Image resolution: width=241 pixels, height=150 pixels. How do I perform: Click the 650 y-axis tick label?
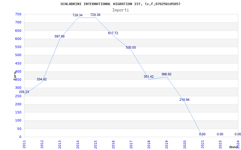[18, 31]
